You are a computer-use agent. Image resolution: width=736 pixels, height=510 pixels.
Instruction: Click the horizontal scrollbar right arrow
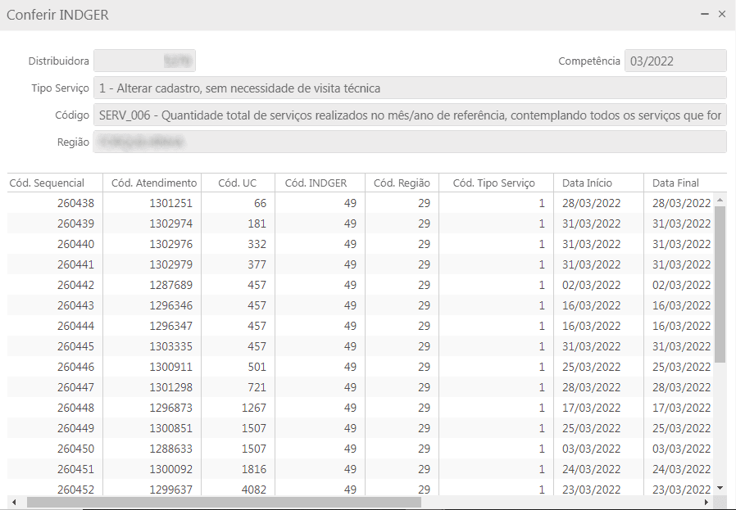point(707,502)
